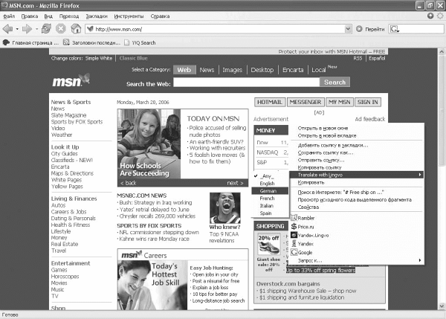Go to the home page icon

[75, 28]
